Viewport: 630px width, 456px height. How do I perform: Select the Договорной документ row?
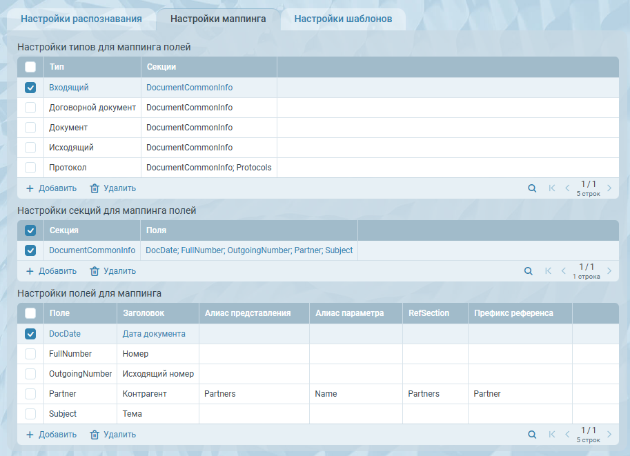(x=92, y=108)
